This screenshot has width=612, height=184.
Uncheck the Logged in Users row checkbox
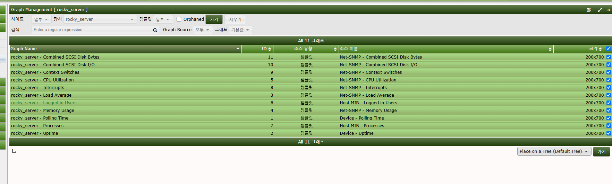(x=609, y=103)
